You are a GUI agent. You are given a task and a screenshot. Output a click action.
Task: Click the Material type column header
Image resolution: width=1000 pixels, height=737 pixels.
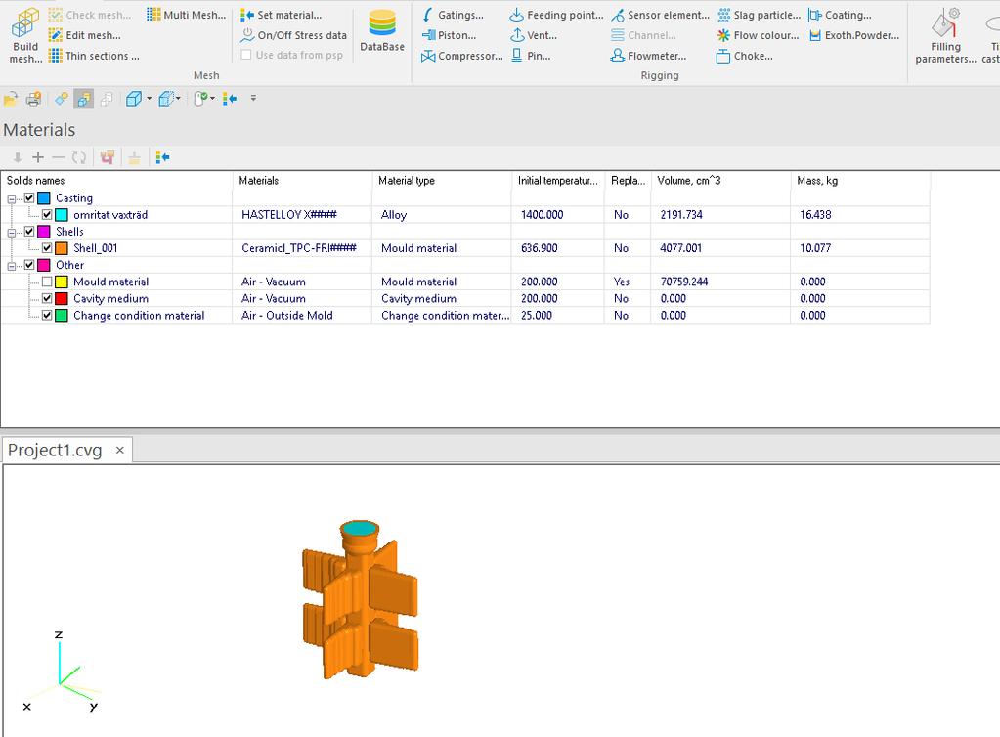pyautogui.click(x=443, y=181)
